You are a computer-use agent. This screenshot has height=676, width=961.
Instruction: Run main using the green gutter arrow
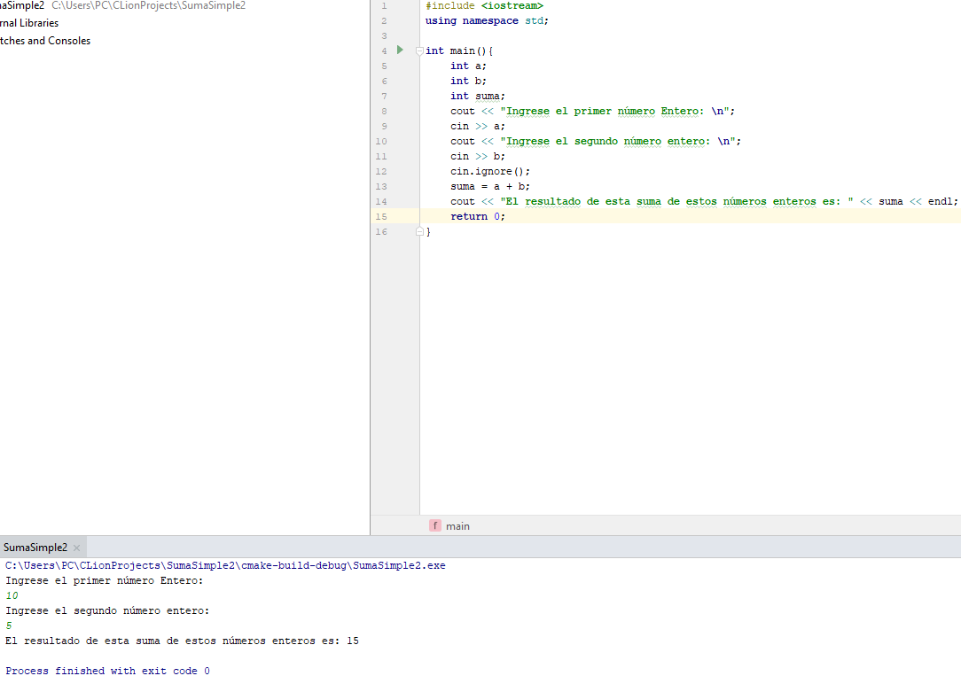pos(399,51)
